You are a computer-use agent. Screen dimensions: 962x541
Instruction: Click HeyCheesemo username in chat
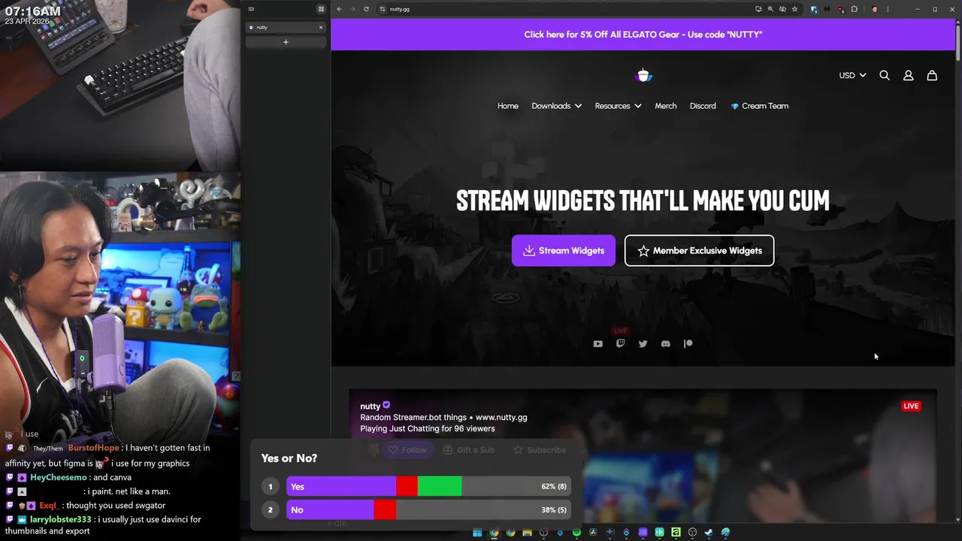coord(59,477)
